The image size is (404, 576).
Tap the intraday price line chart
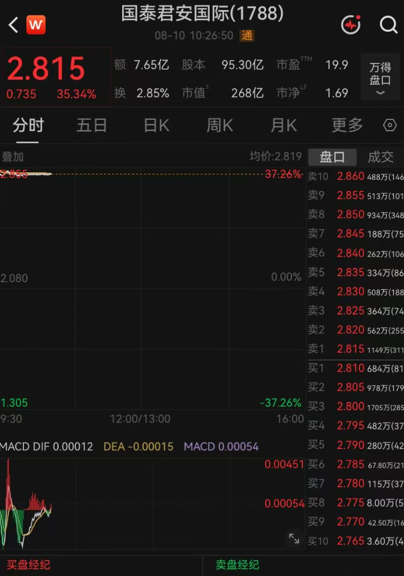pos(152,289)
